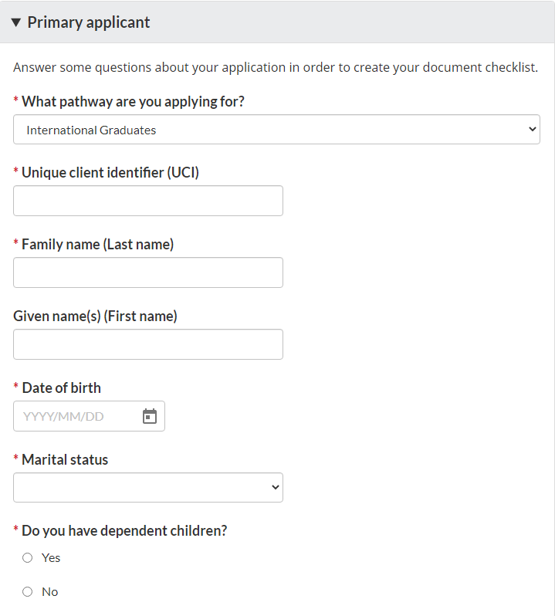Click the "Marital status" field label
Screen dimensions: 555x616
(x=65, y=459)
